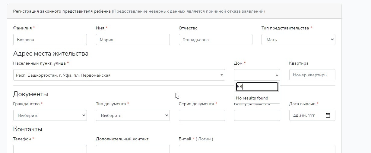Screen dimensions: 371x153
Task: Open the calendar picker in Дата выдачи
Action: pyautogui.click(x=328, y=115)
